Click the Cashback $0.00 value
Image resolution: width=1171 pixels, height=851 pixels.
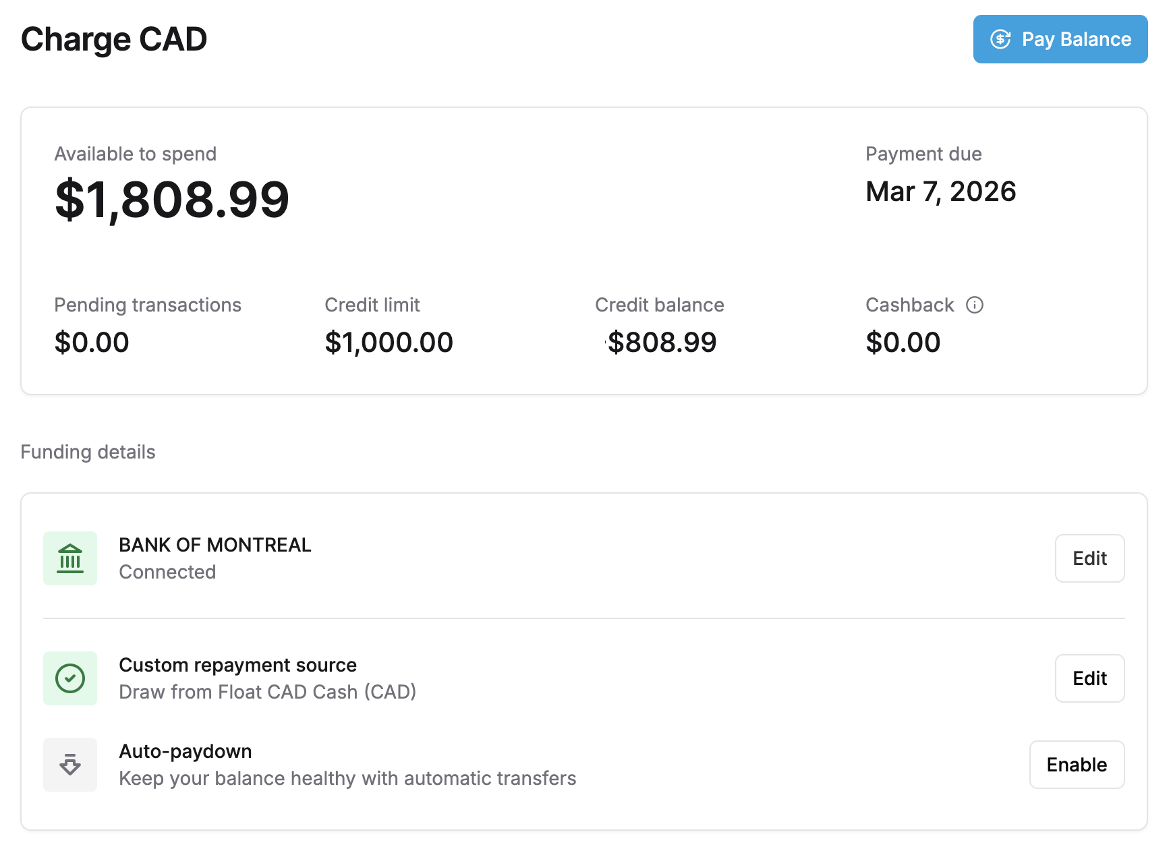903,343
